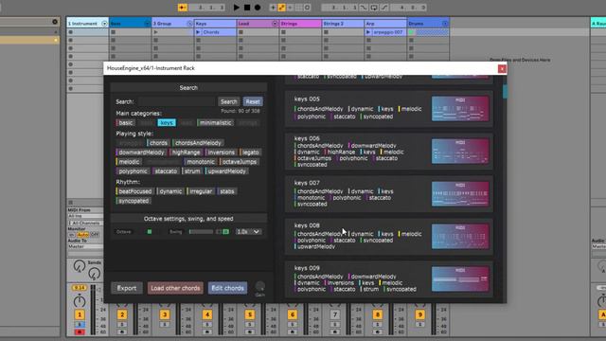Screen dimensions: 606x341
Task: Select the Keys track header
Action: tap(215, 24)
